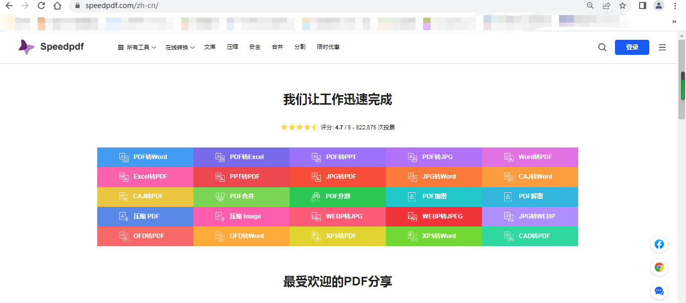Click the CAJ转PDF icon
Image resolution: width=686 pixels, height=303 pixels.
[x=124, y=196]
